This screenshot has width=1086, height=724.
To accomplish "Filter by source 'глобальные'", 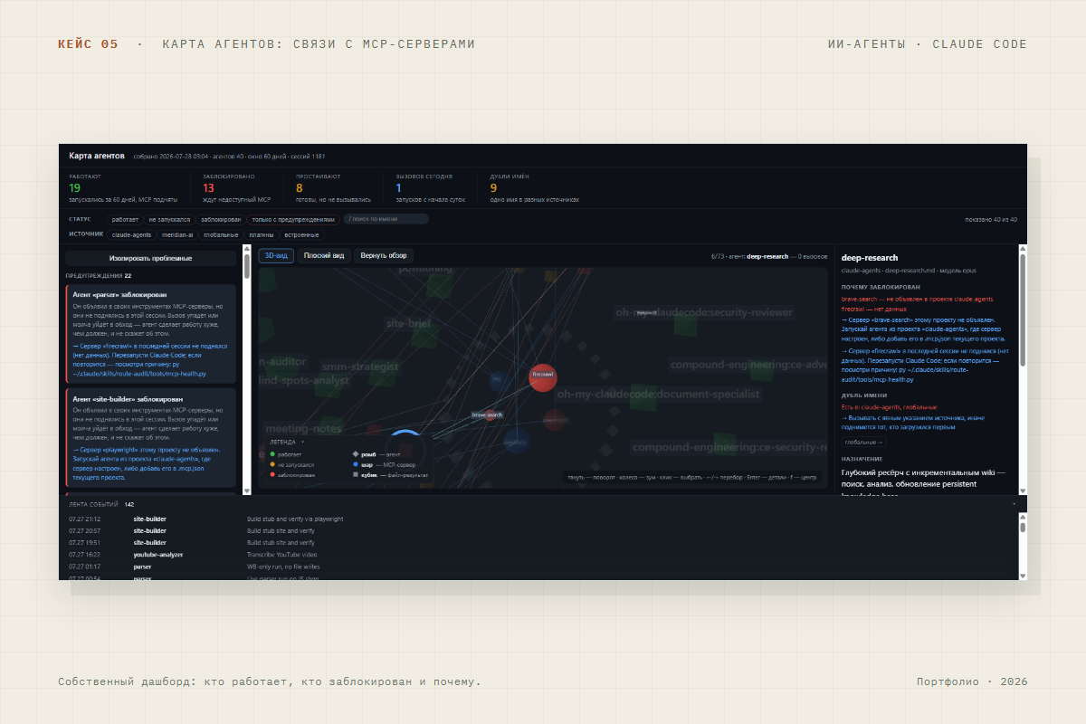I will [x=221, y=234].
